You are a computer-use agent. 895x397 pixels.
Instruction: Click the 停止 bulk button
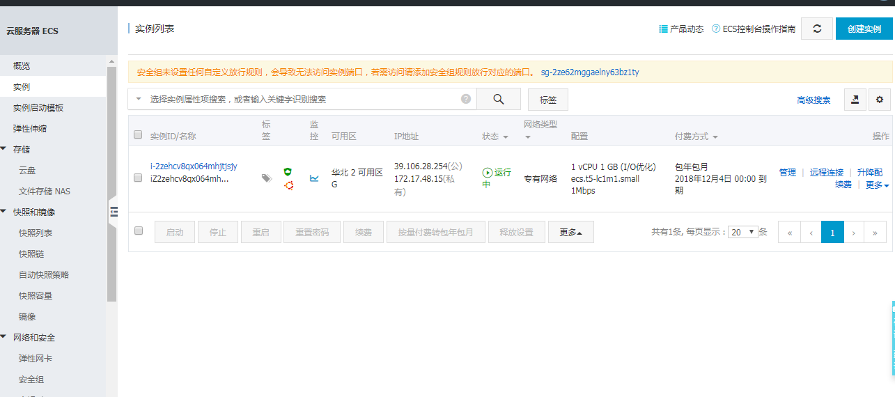[x=218, y=233]
